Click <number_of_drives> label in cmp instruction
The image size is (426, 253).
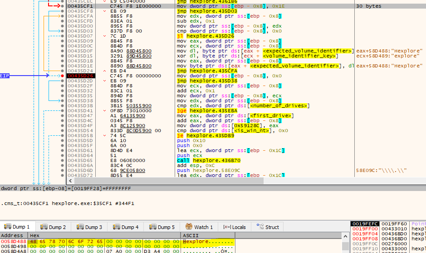pos(279,106)
